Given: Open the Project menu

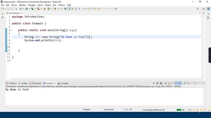Looking at the screenshot, I should click(48, 5).
